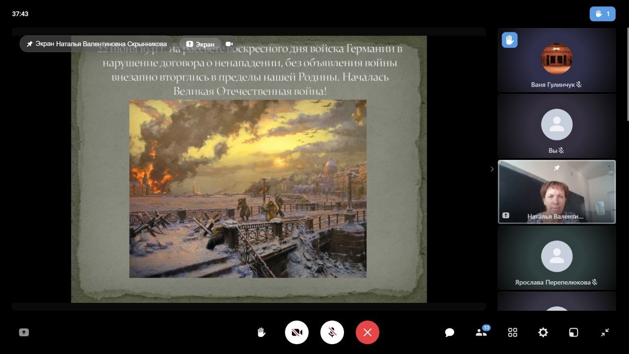Collapse the participants sidebar chevron
Screen dimensions: 629x354
pyautogui.click(x=492, y=169)
